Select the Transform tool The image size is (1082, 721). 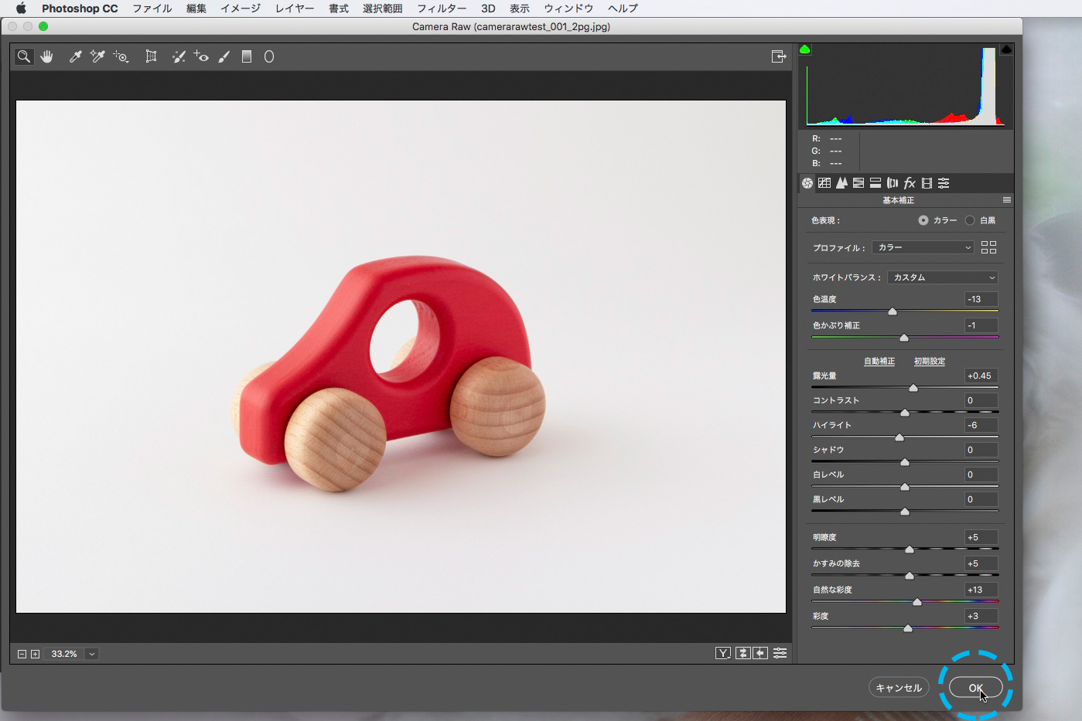click(x=151, y=56)
